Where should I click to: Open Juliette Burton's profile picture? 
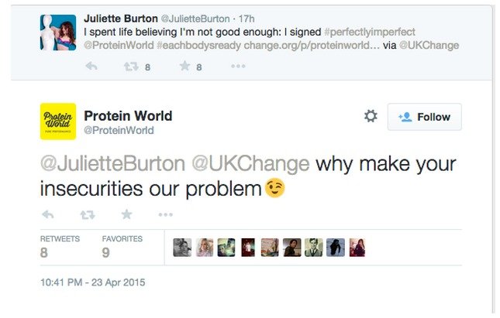[58, 32]
